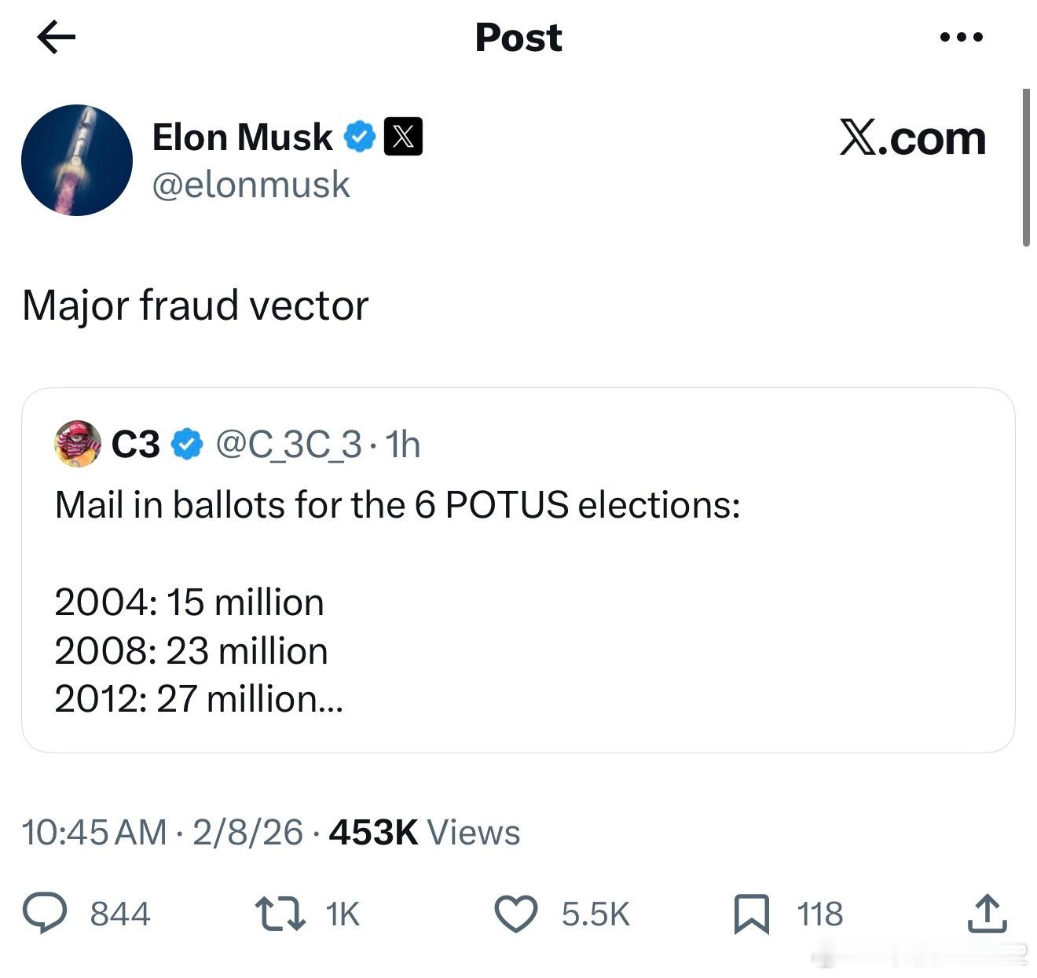Go back using the left arrow
The height and width of the screenshot is (978, 1037).
tap(56, 37)
